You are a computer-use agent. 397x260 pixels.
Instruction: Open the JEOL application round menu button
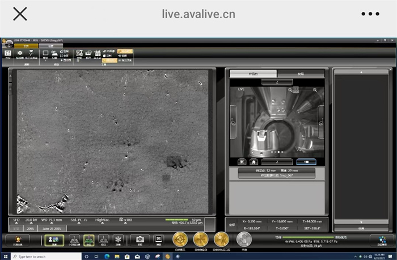pyautogui.click(x=8, y=44)
